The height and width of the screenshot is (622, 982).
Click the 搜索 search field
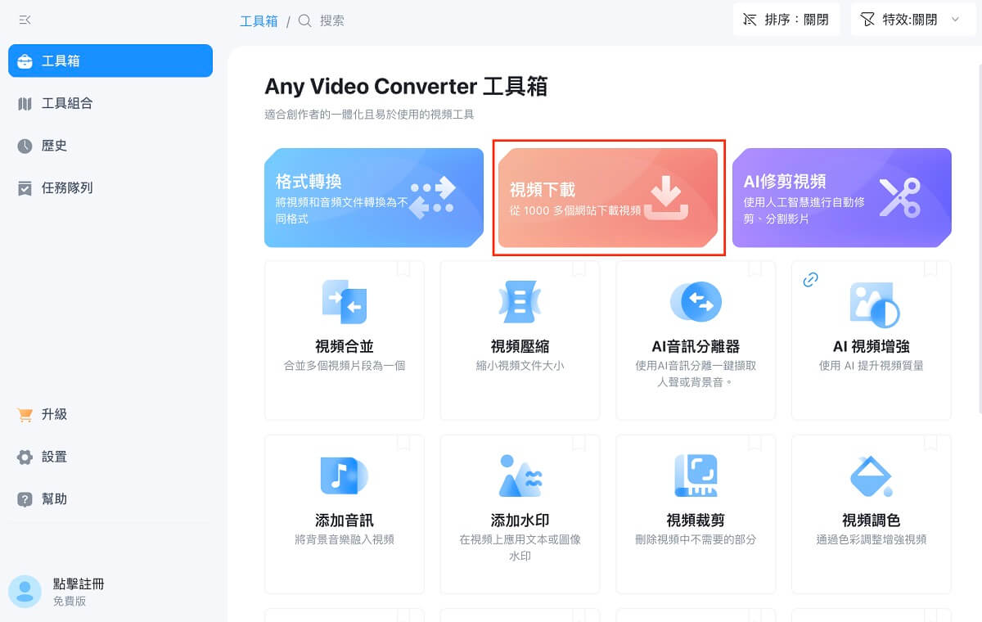point(332,21)
